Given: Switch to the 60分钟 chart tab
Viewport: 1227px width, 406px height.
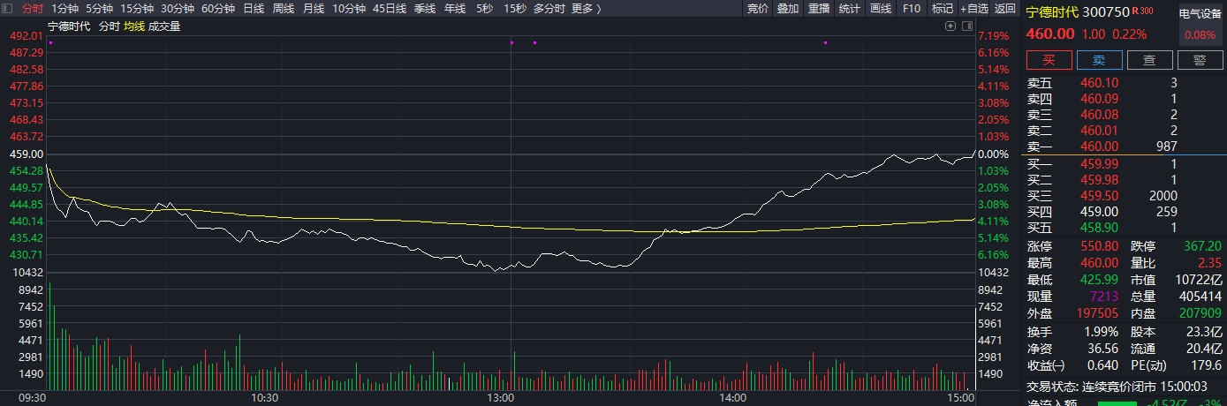Looking at the screenshot, I should pyautogui.click(x=218, y=9).
